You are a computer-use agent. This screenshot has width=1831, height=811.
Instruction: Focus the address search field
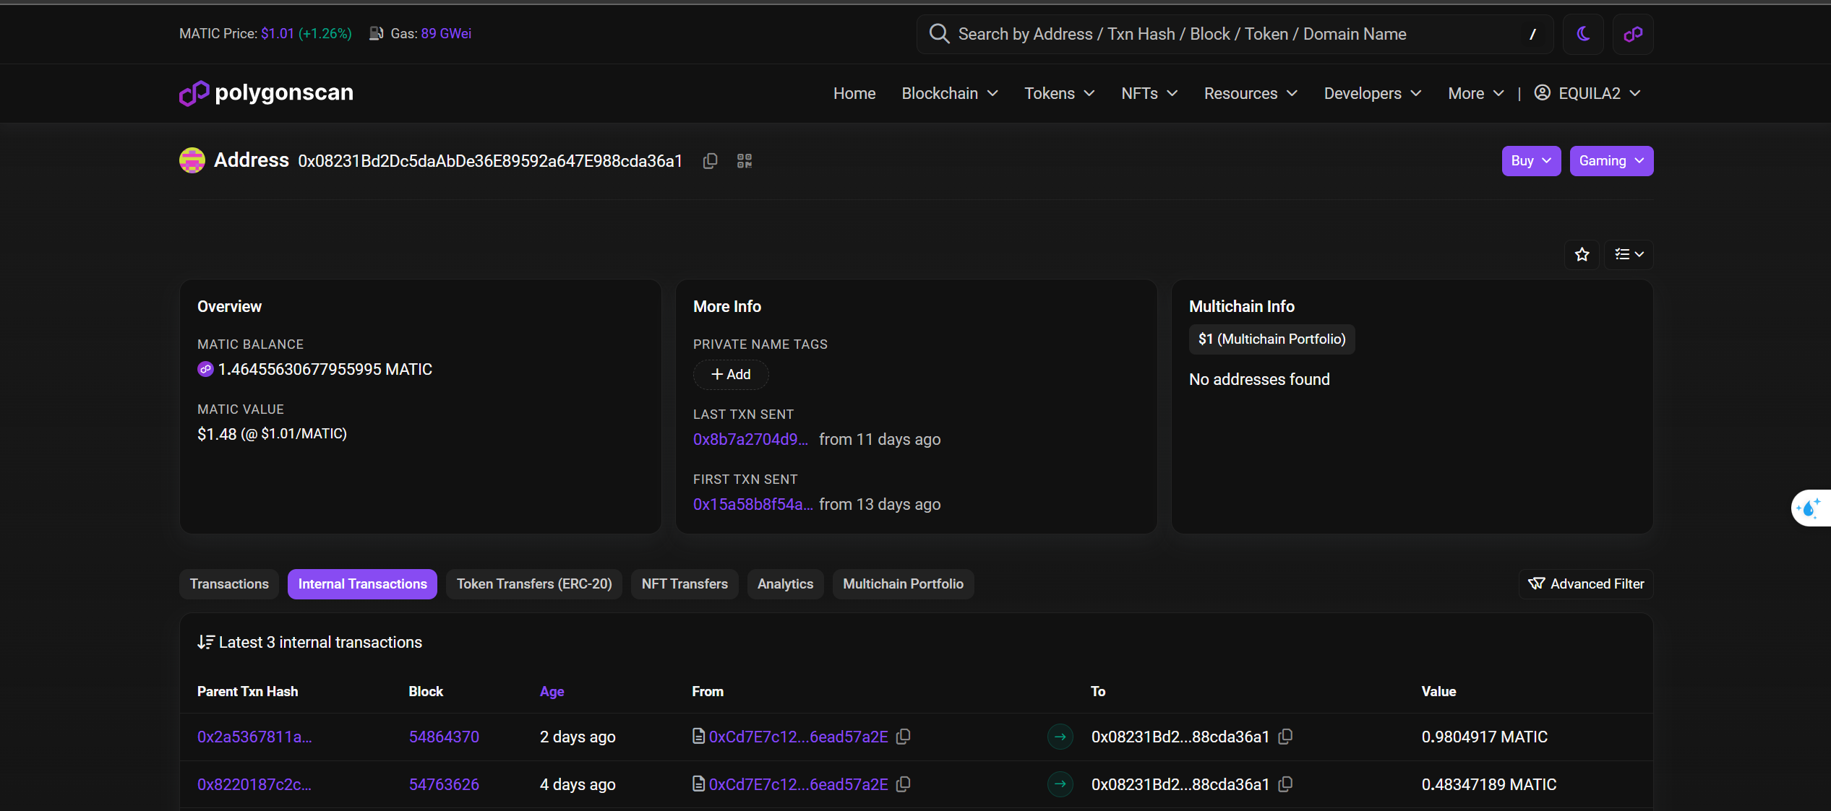tap(1229, 34)
